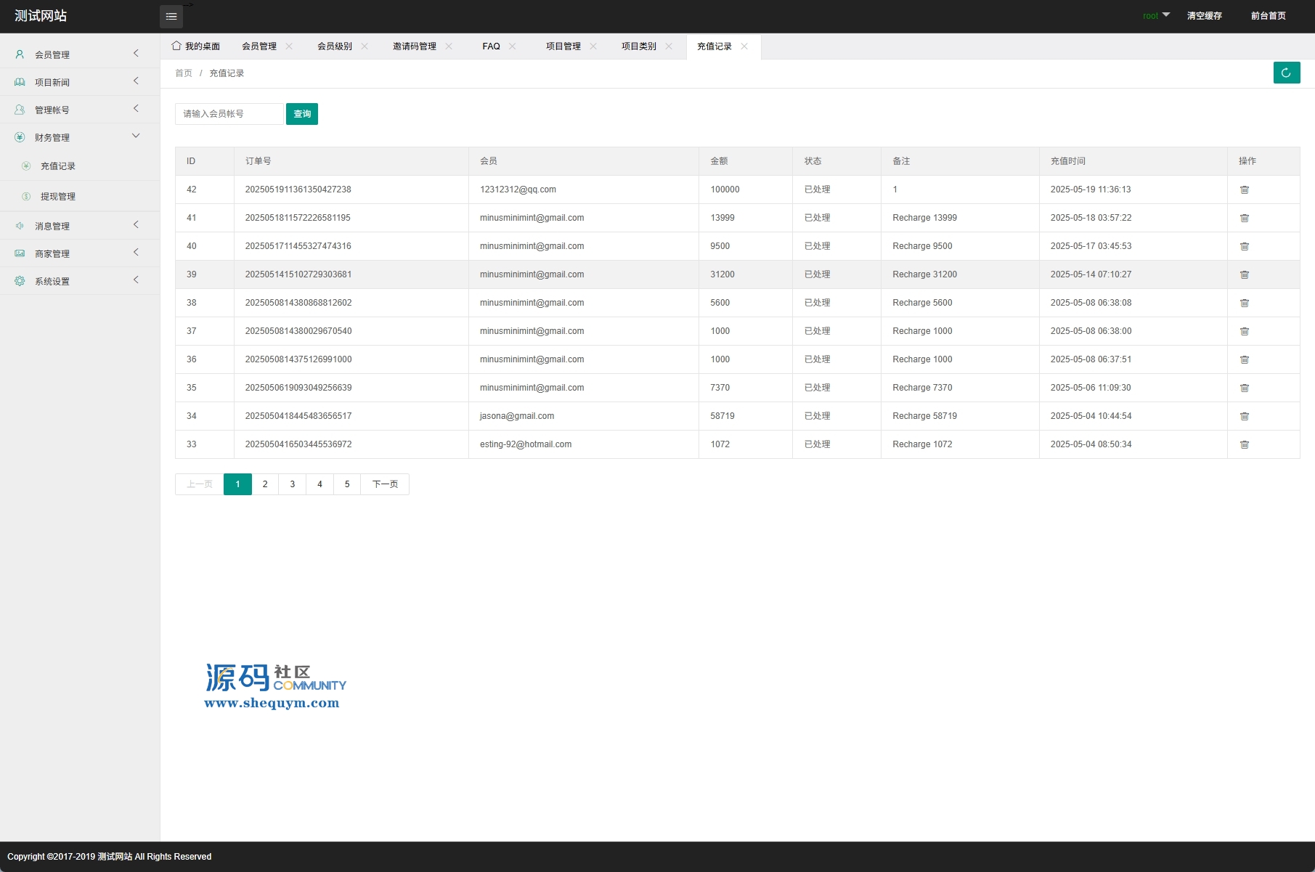1315x872 pixels.
Task: Click trash icon for record ID 33
Action: (1244, 444)
